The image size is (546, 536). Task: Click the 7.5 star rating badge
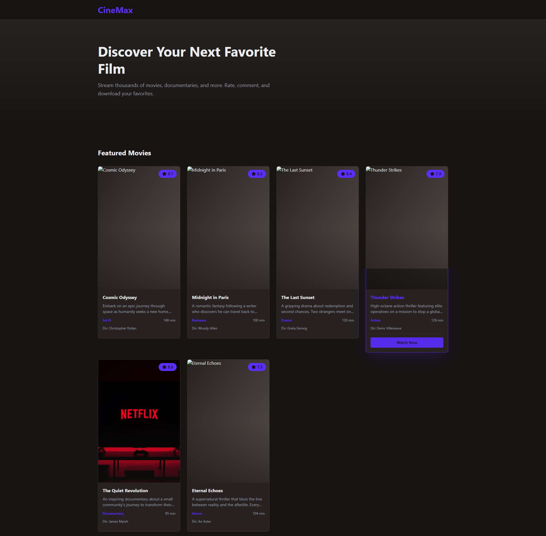point(257,367)
